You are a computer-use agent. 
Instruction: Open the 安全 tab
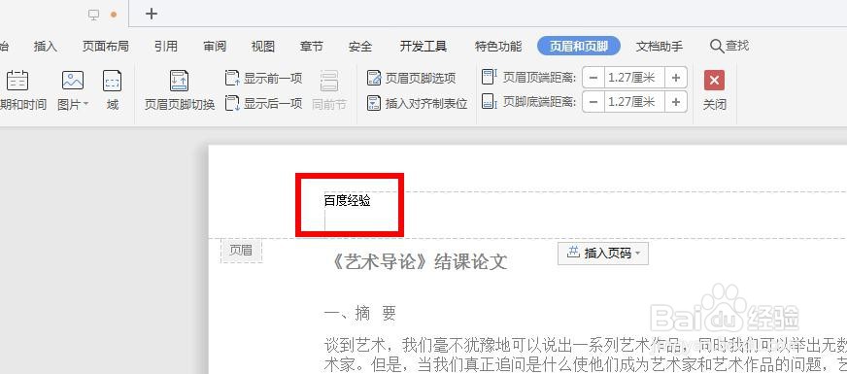click(x=360, y=47)
